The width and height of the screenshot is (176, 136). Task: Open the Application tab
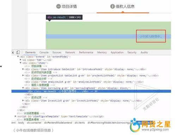(x=117, y=52)
